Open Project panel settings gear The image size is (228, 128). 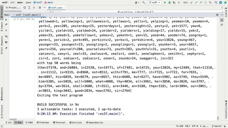[x=40, y=7]
